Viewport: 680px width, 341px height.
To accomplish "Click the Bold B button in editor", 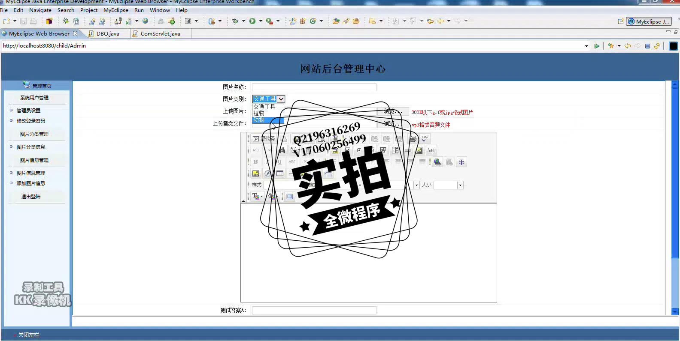I will (x=256, y=162).
